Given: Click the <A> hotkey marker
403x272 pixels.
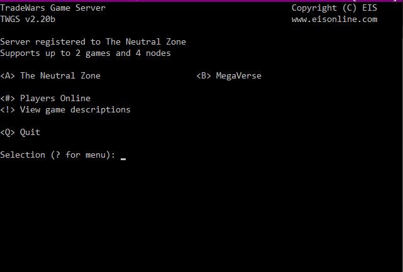Looking at the screenshot, I should (8, 76).
